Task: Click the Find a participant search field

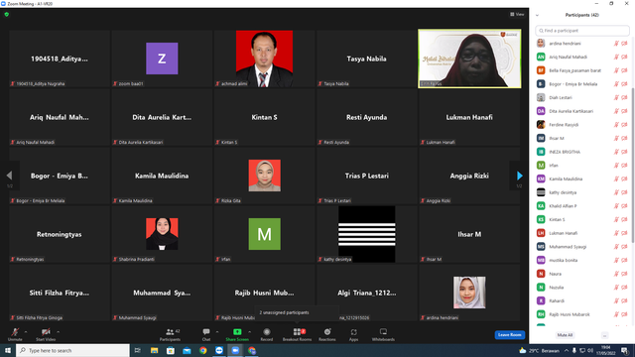Action: coord(582,31)
